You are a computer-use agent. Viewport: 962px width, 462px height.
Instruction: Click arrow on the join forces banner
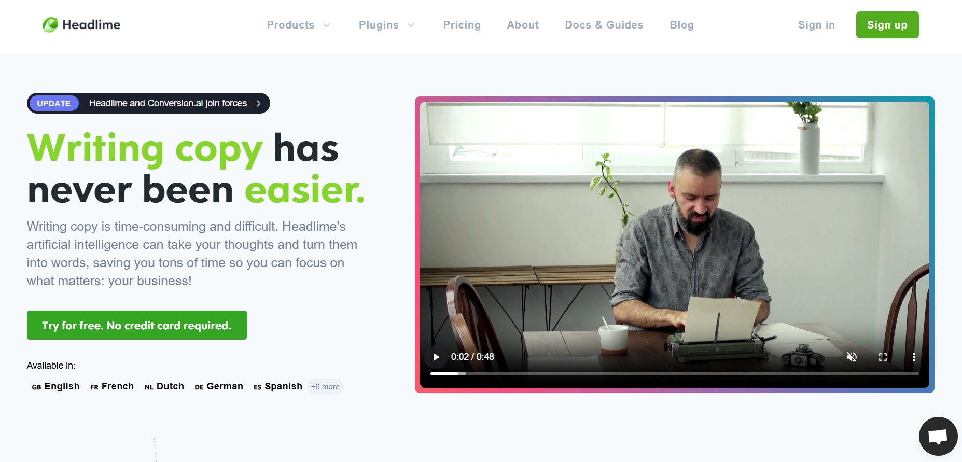(258, 103)
